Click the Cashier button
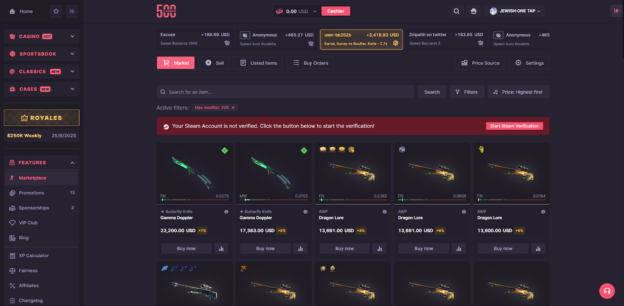This screenshot has height=306, width=624. coord(336,11)
